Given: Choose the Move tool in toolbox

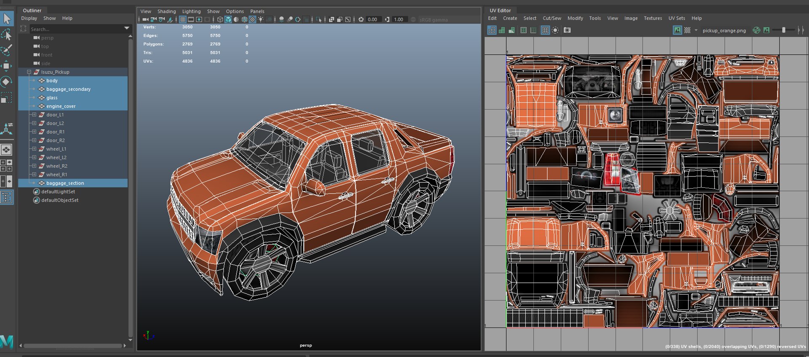Looking at the screenshot, I should tap(6, 66).
